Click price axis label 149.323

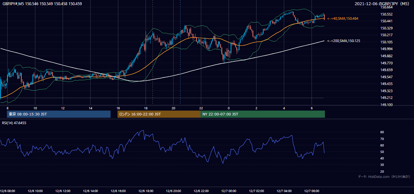pyautogui.click(x=386, y=91)
